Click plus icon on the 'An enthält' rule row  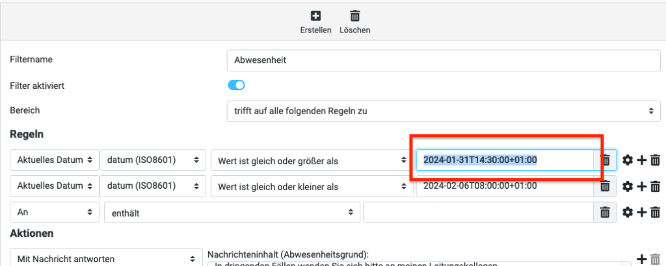641,212
